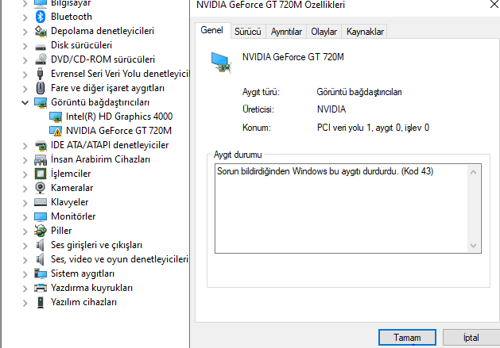Expand the Sistem aygıtları node arrow
Image resolution: width=500 pixels, height=348 pixels.
click(x=25, y=274)
